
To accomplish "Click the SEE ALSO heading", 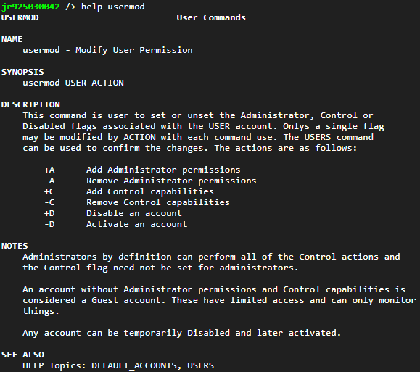I will 22,355.
